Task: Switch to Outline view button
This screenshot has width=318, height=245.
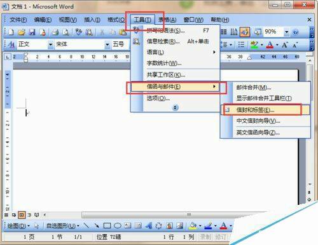Action: pos(29,215)
